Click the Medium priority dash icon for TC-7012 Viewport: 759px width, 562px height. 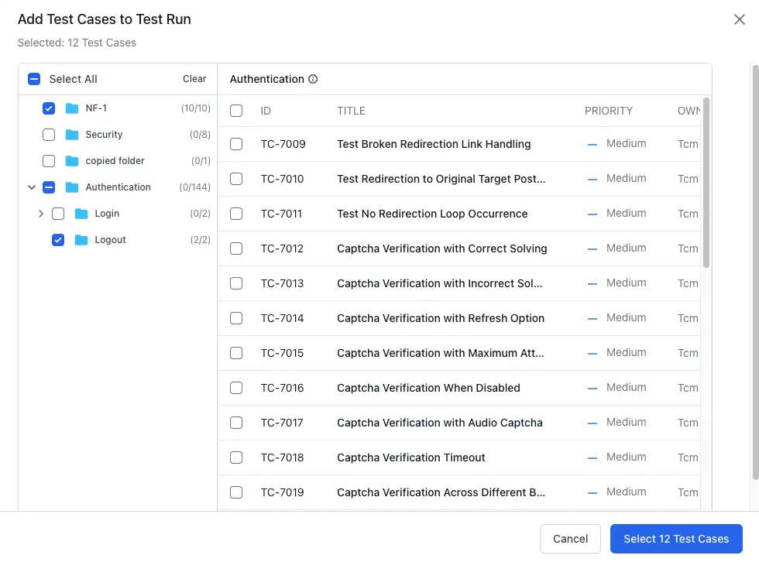click(591, 248)
